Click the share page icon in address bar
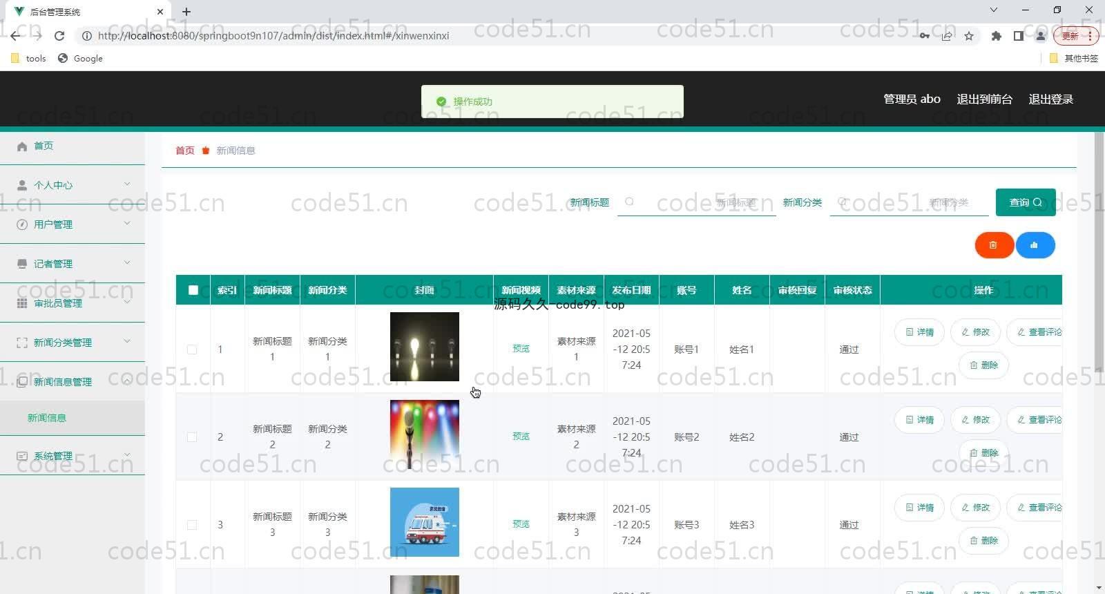This screenshot has height=594, width=1105. [x=947, y=36]
